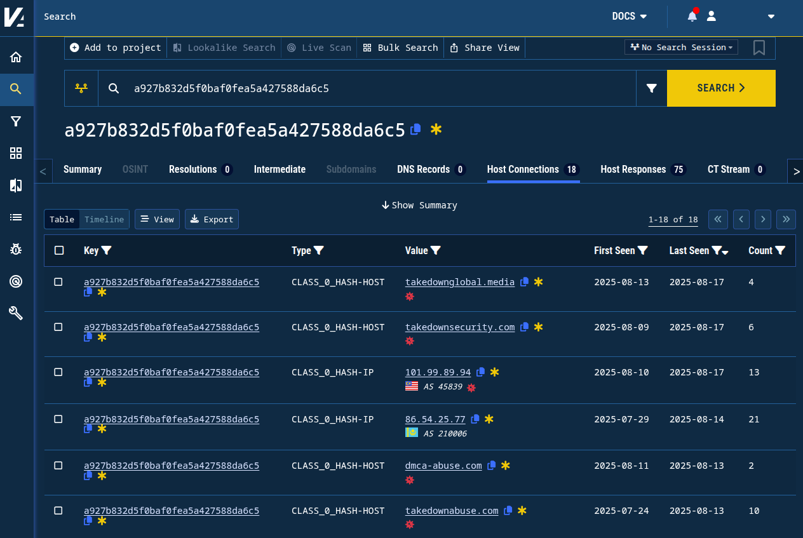This screenshot has height=538, width=803.
Task: Check the takedownglobal.media row checkbox
Action: click(x=58, y=282)
